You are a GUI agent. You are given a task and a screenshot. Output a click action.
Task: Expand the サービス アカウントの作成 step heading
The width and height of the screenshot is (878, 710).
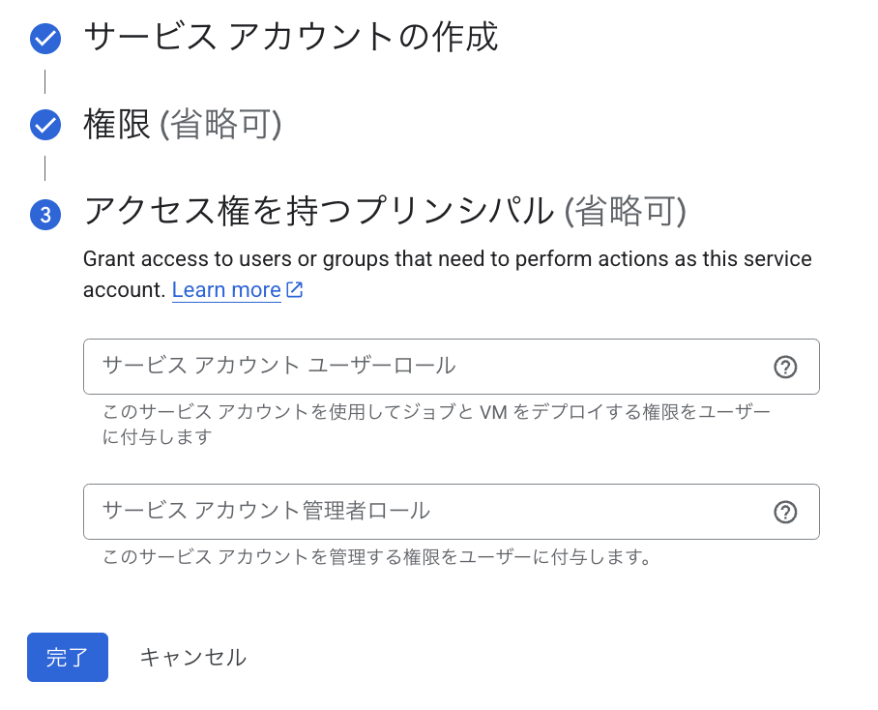pos(290,38)
